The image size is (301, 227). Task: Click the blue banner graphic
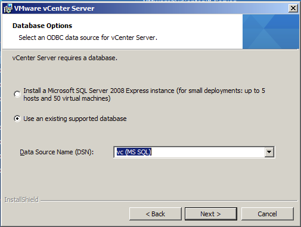click(271, 32)
